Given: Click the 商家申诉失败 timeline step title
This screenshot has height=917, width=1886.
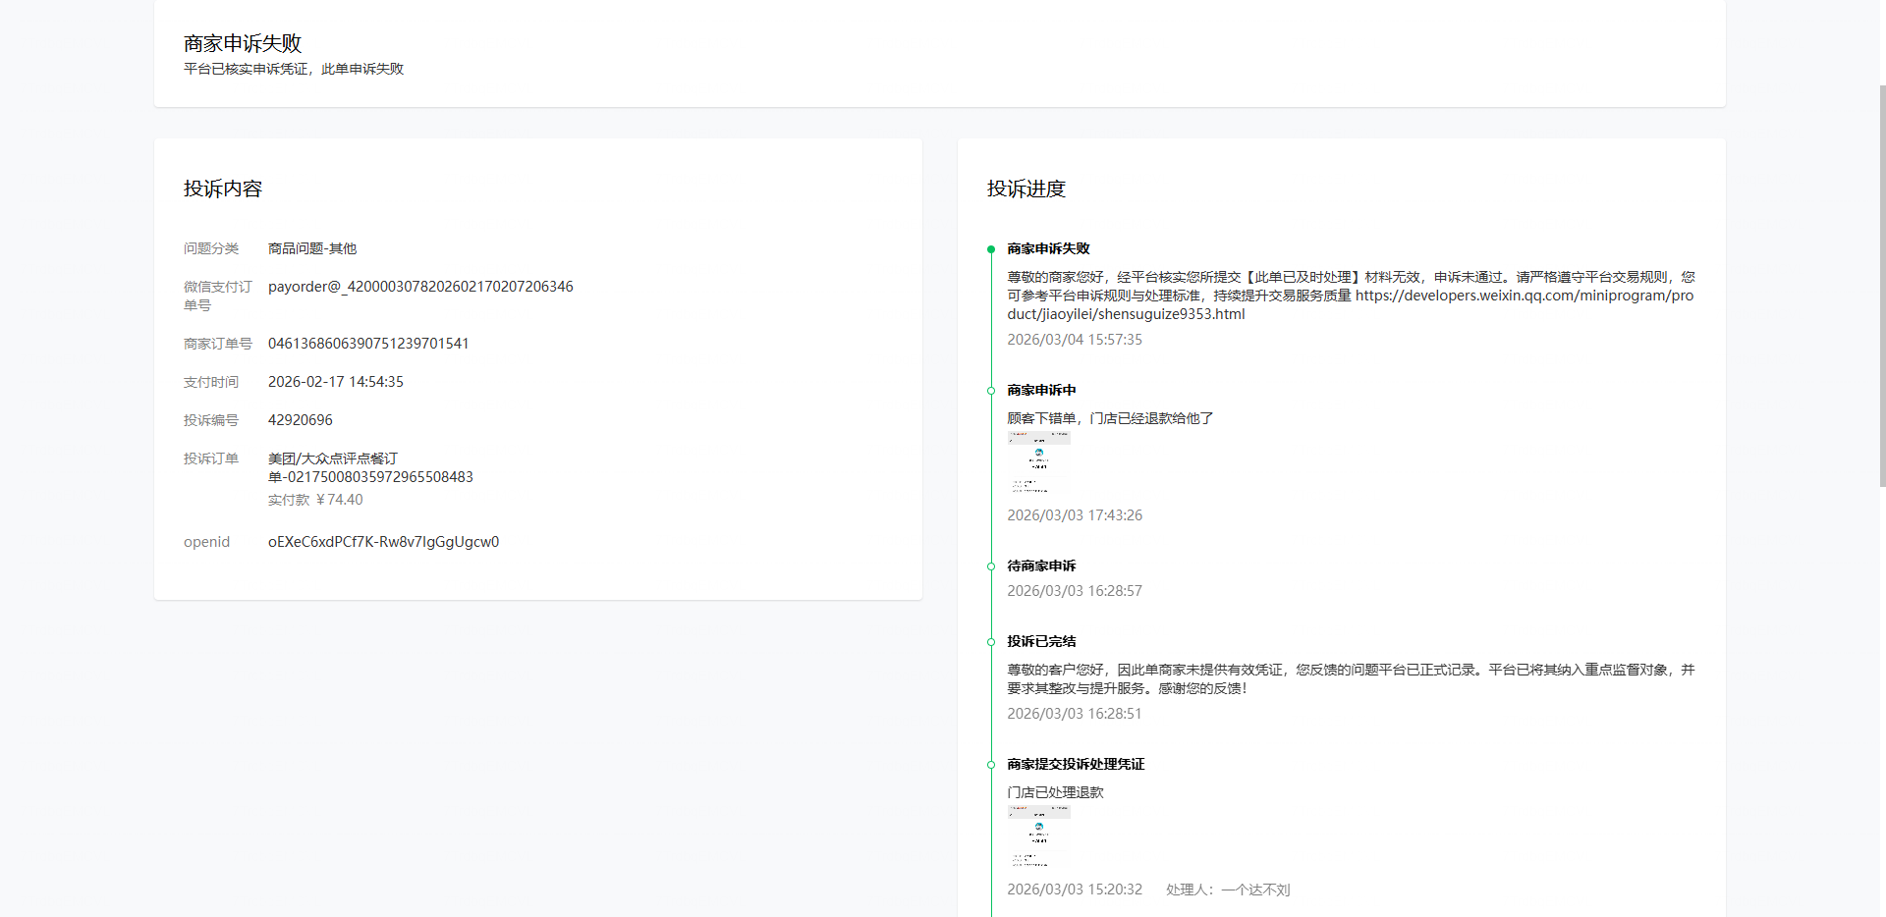Looking at the screenshot, I should [1048, 248].
